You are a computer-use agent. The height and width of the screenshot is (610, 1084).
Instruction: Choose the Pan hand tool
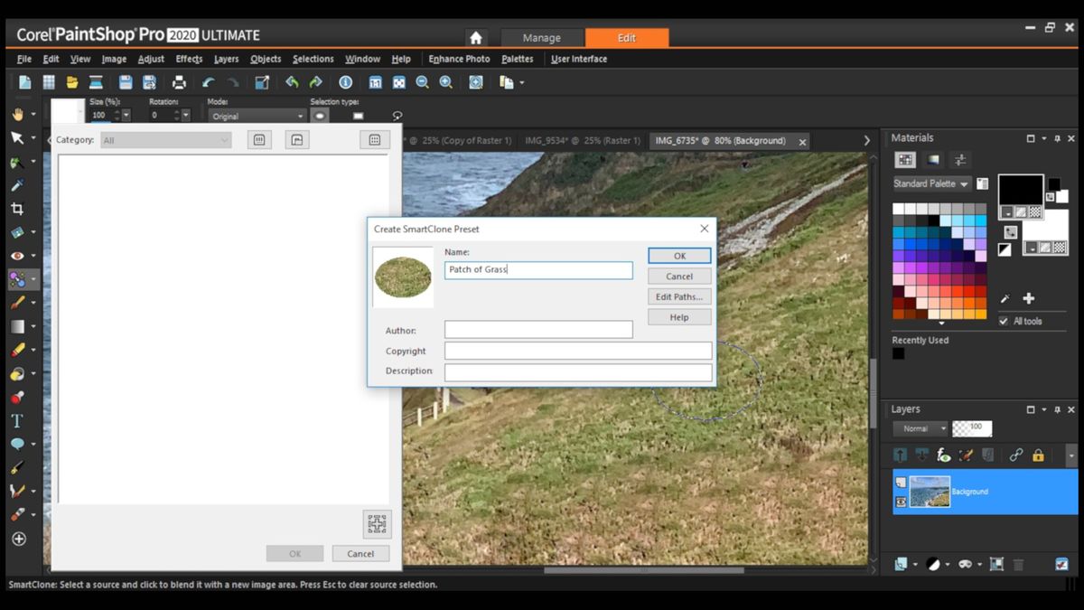pyautogui.click(x=17, y=115)
